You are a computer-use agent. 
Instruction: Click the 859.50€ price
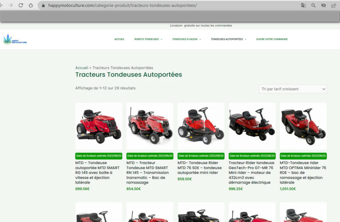pyautogui.click(x=184, y=179)
